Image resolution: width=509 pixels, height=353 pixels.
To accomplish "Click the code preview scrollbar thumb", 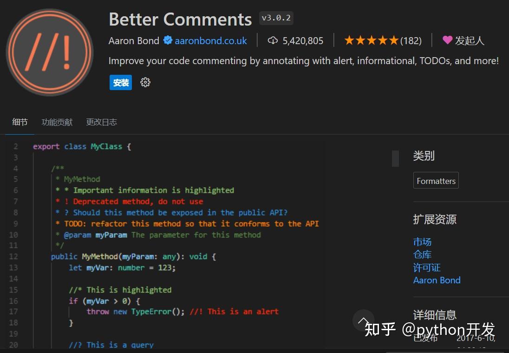I will pos(395,159).
